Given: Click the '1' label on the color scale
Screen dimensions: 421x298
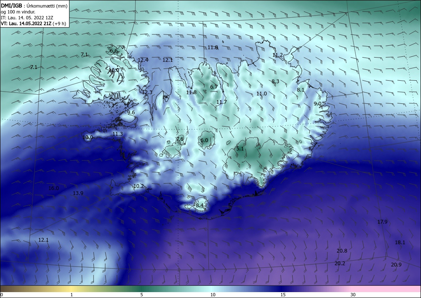Looking at the screenshot, I should (x=72, y=295).
